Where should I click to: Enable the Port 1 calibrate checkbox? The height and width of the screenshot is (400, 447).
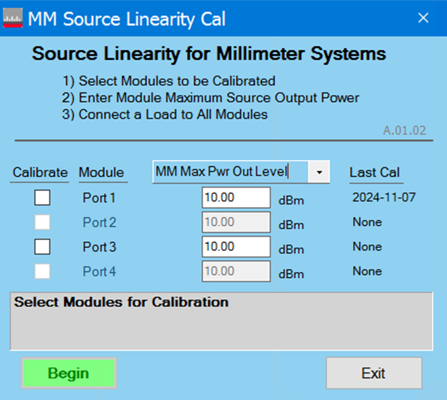coord(42,197)
